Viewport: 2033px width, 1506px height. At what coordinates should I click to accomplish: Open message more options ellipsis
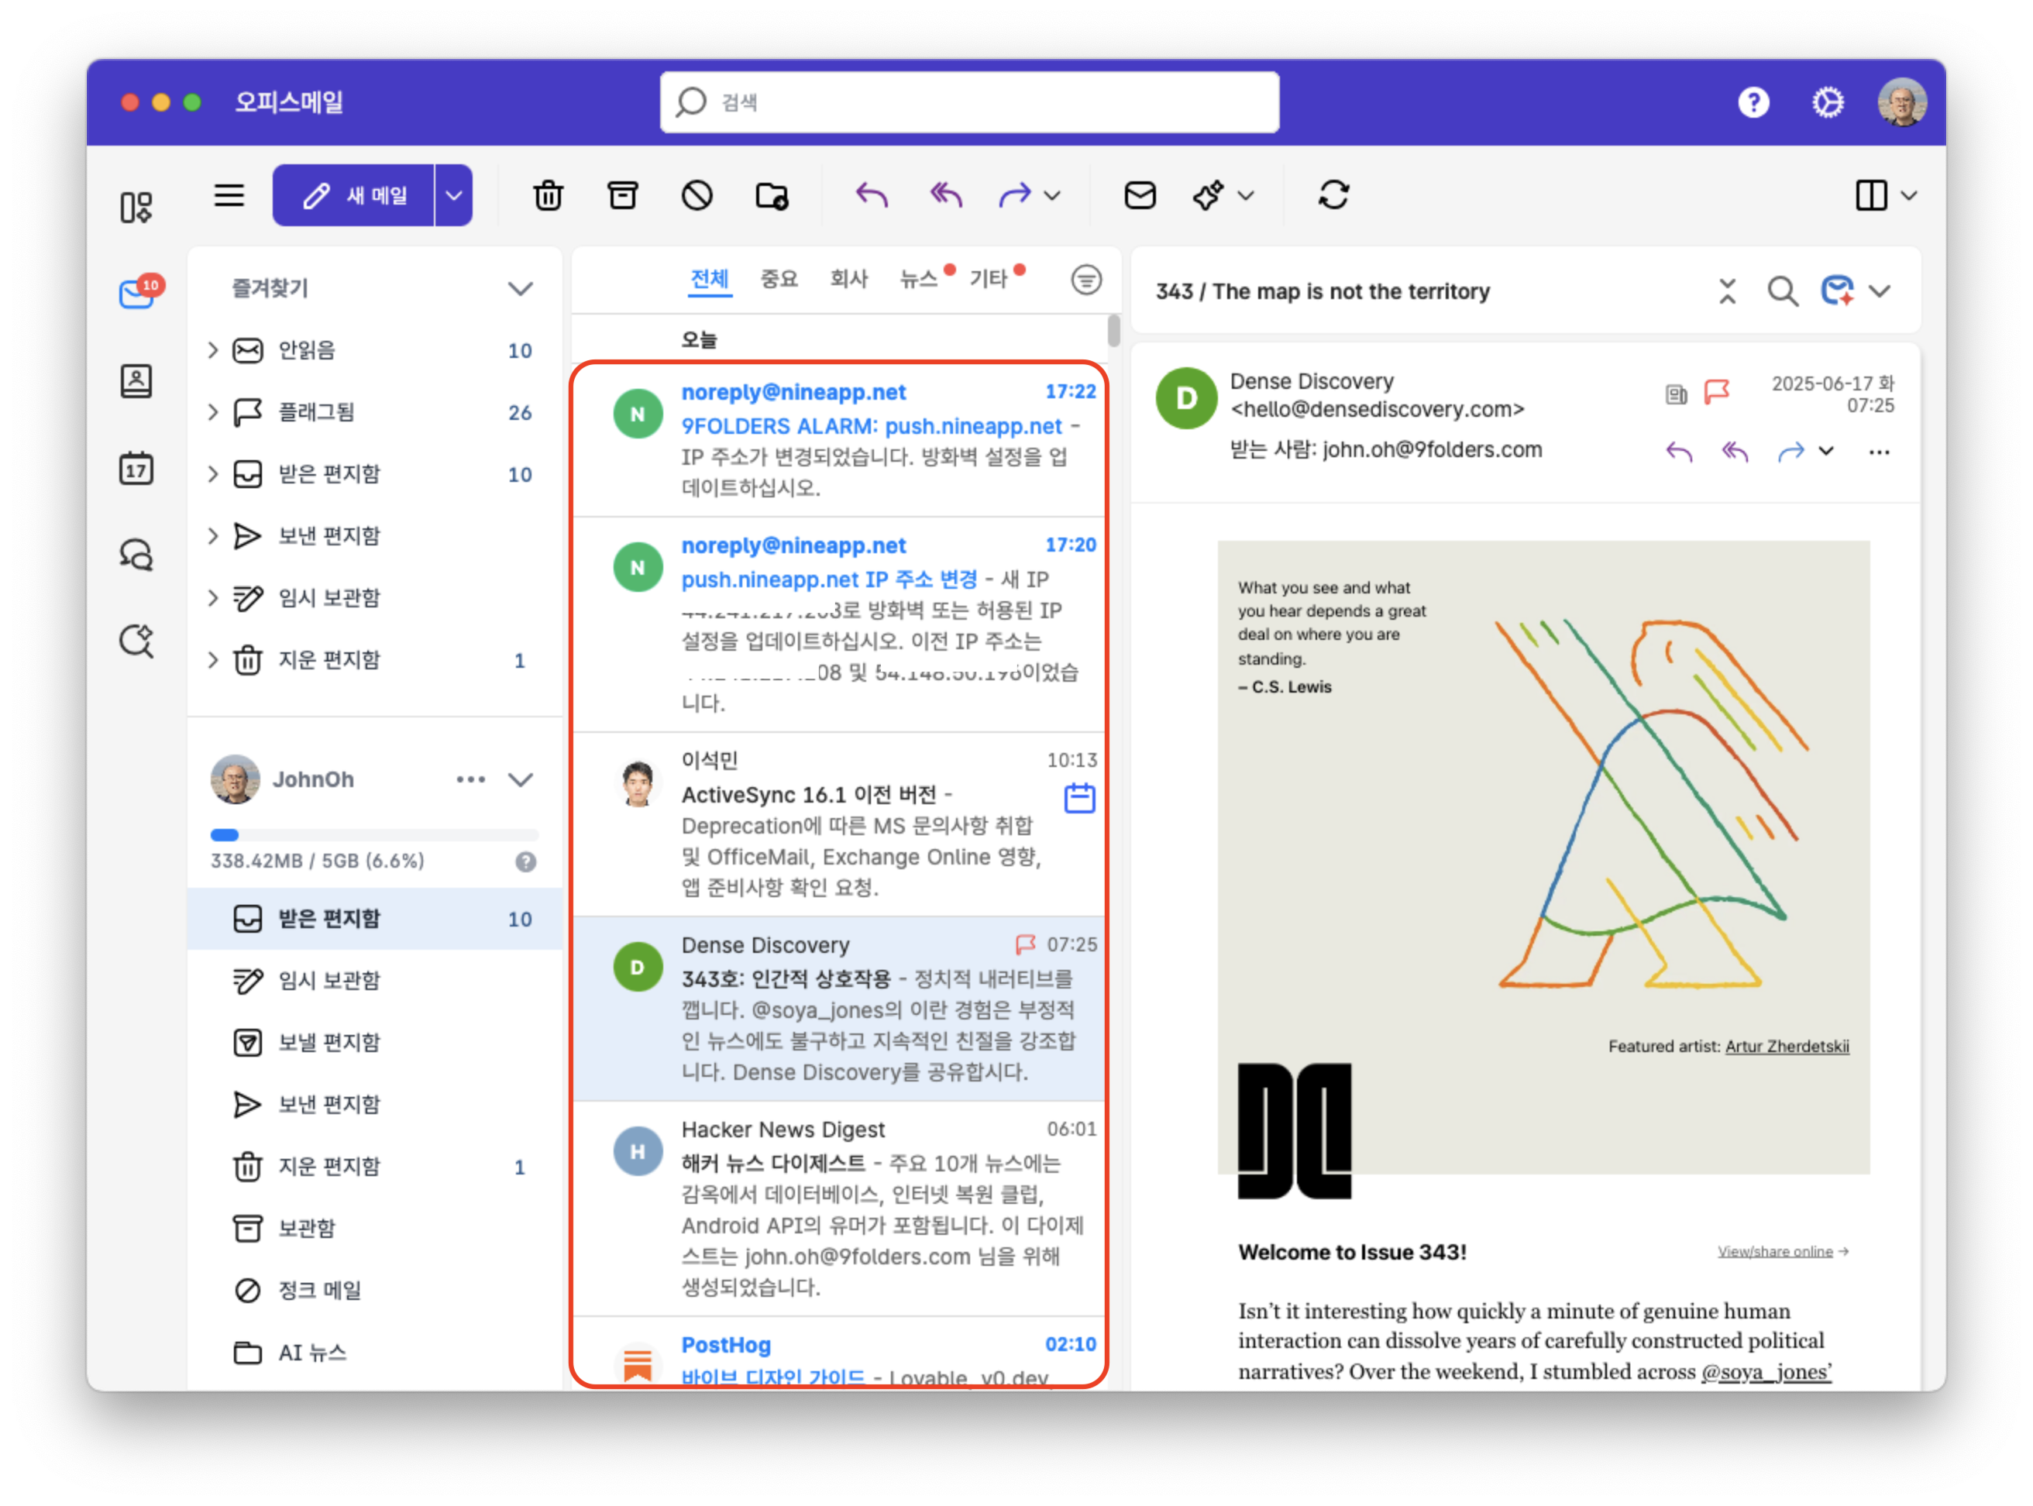pyautogui.click(x=1879, y=451)
